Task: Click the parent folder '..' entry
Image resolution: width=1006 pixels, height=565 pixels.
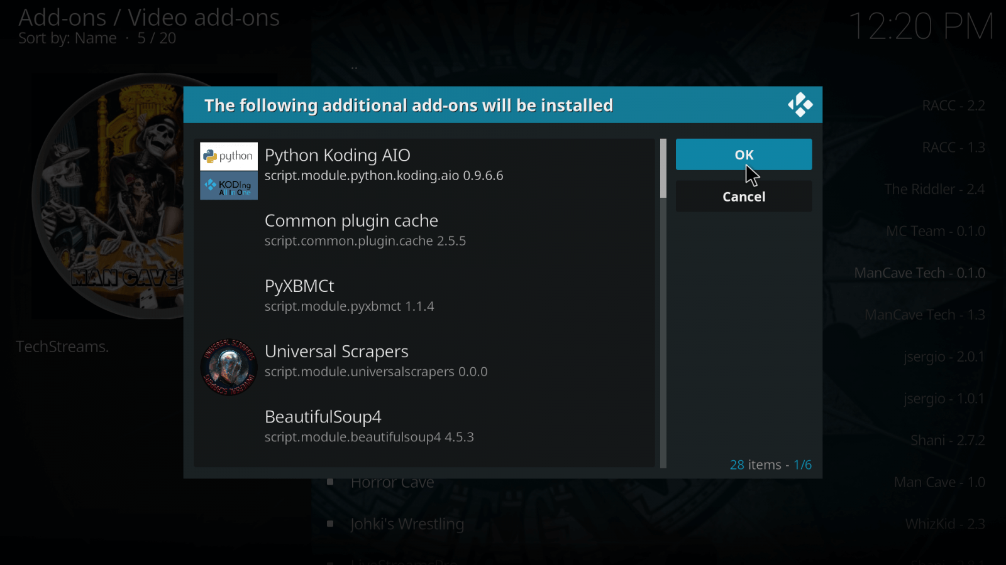Action: [354, 67]
